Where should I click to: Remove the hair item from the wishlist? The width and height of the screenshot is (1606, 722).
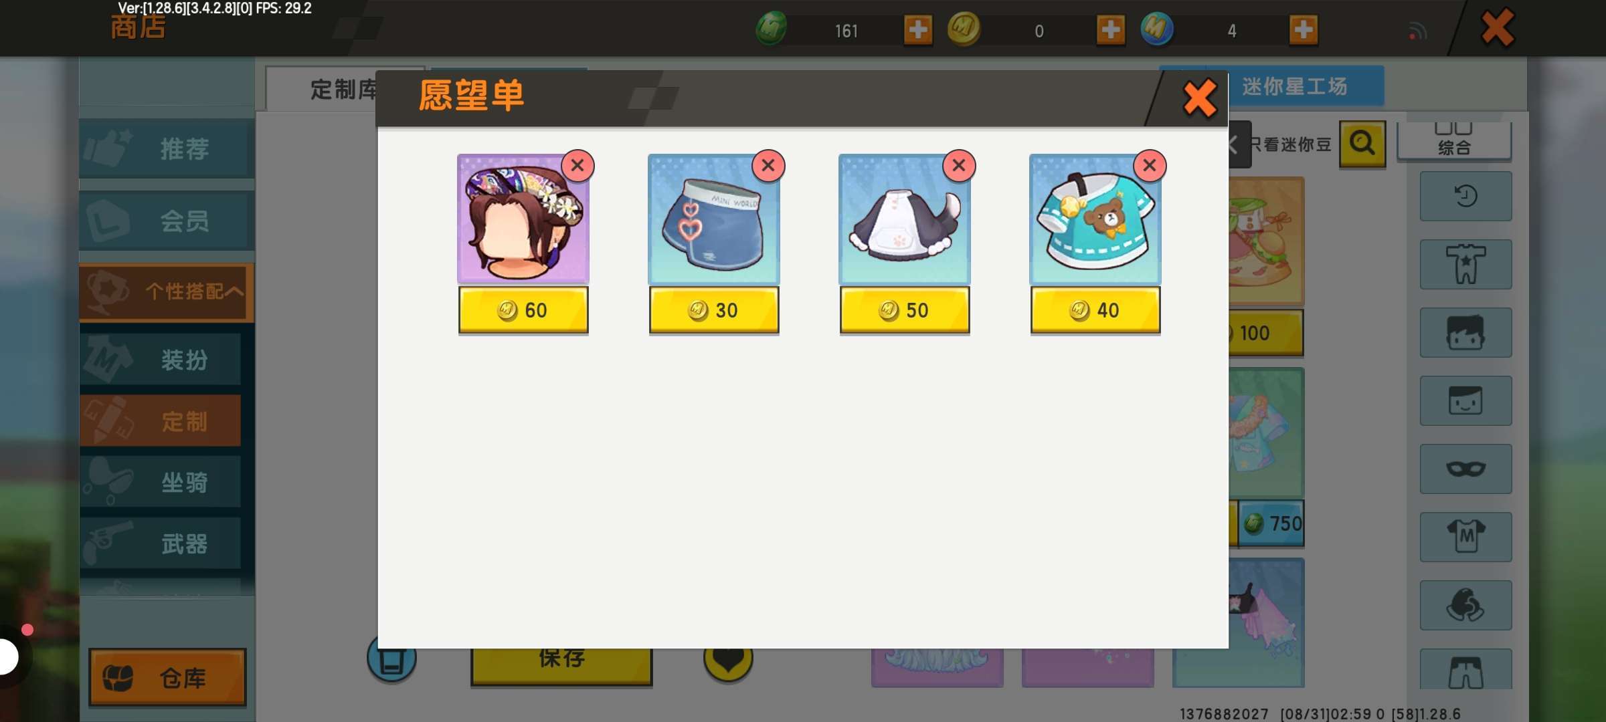(x=577, y=165)
